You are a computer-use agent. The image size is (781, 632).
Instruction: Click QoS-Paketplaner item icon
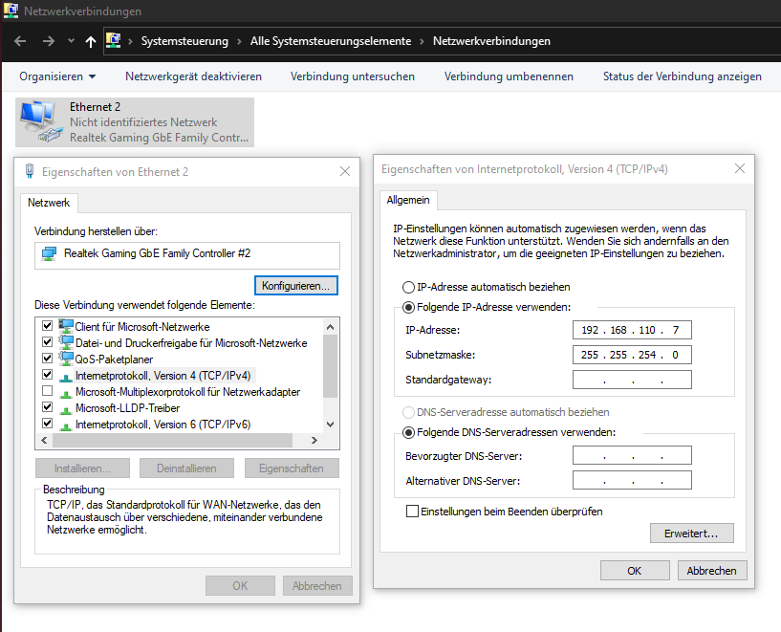coord(66,359)
